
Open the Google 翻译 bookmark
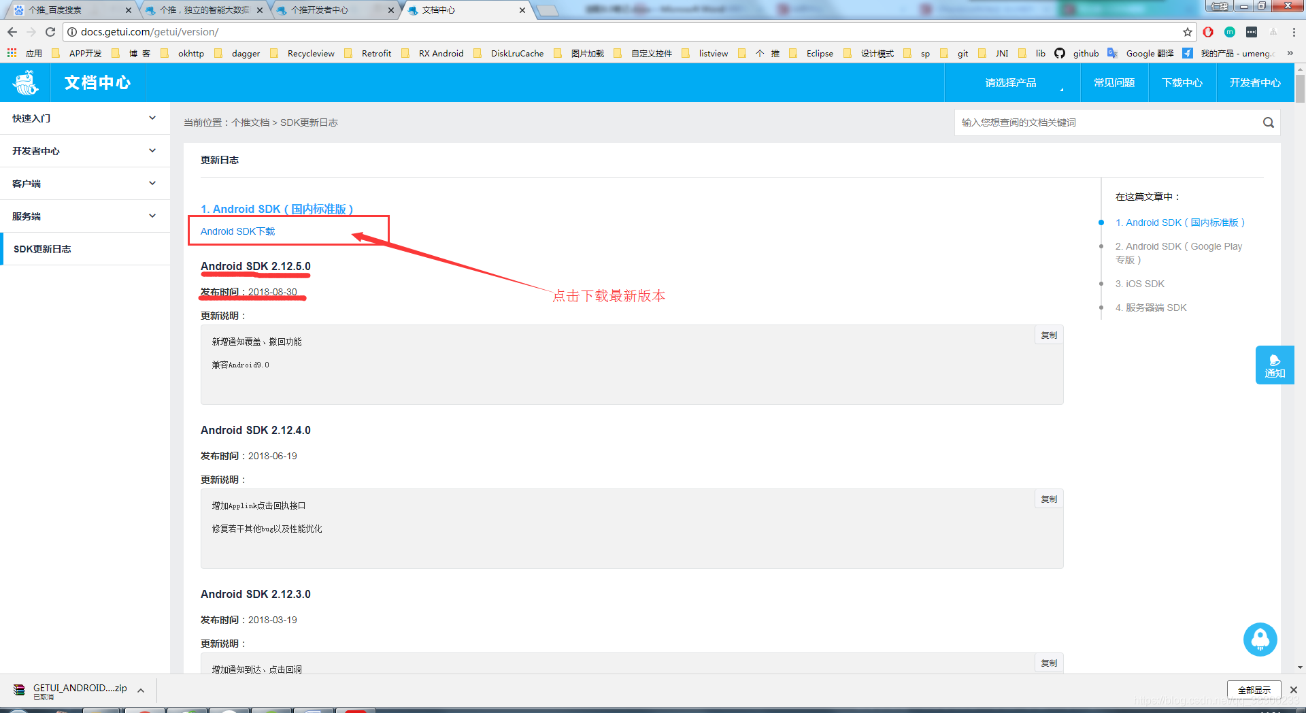pyautogui.click(x=1141, y=53)
